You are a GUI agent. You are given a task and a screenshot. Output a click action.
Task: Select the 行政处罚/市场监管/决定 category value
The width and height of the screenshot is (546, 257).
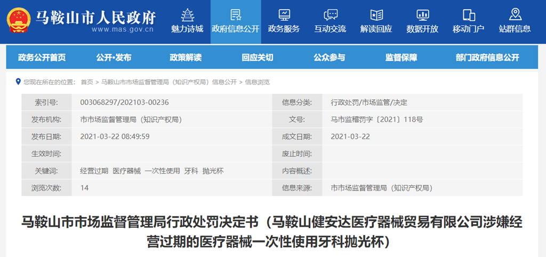coord(369,103)
